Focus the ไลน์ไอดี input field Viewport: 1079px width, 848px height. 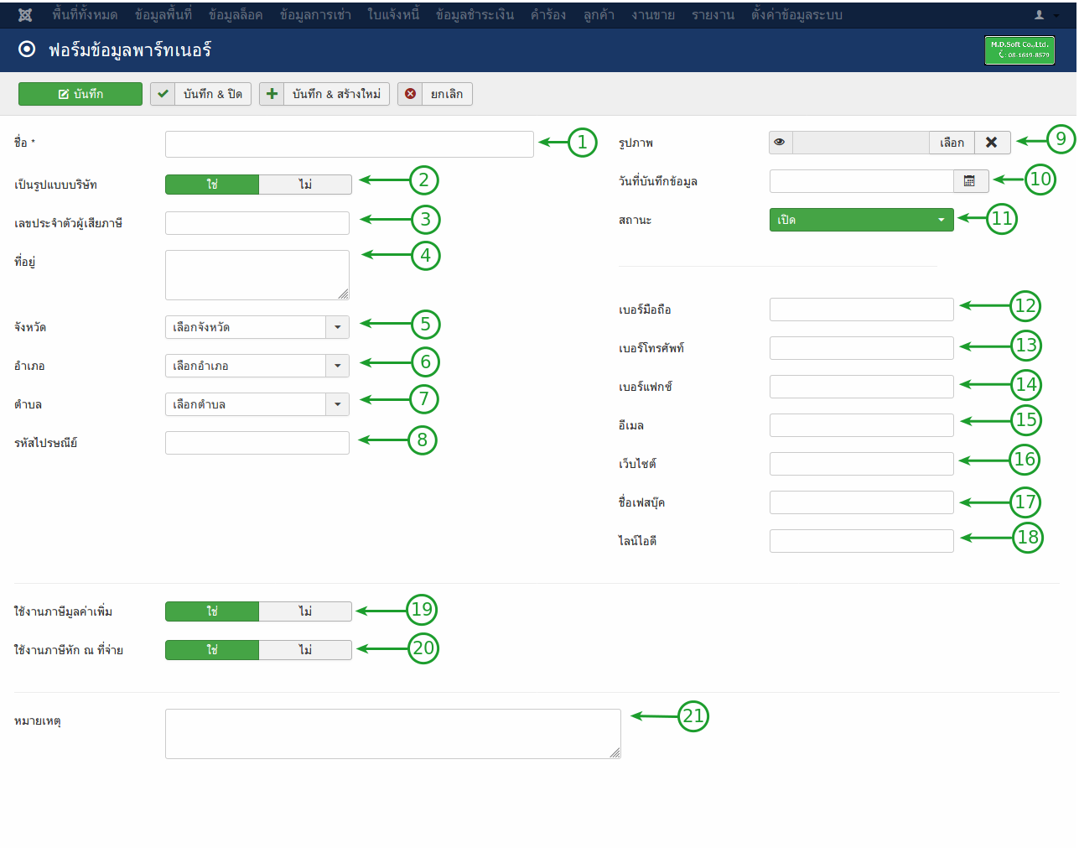pyautogui.click(x=862, y=541)
